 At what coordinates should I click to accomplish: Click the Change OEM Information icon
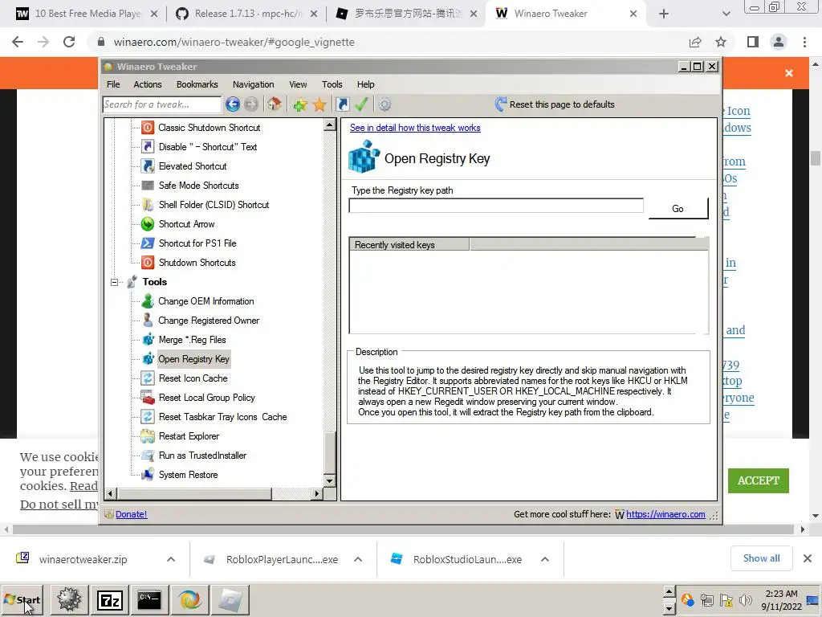click(148, 301)
